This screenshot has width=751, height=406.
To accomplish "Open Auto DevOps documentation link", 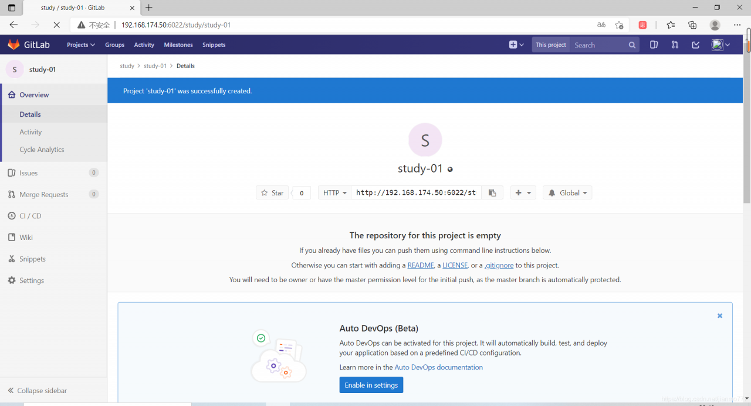I will 439,367.
